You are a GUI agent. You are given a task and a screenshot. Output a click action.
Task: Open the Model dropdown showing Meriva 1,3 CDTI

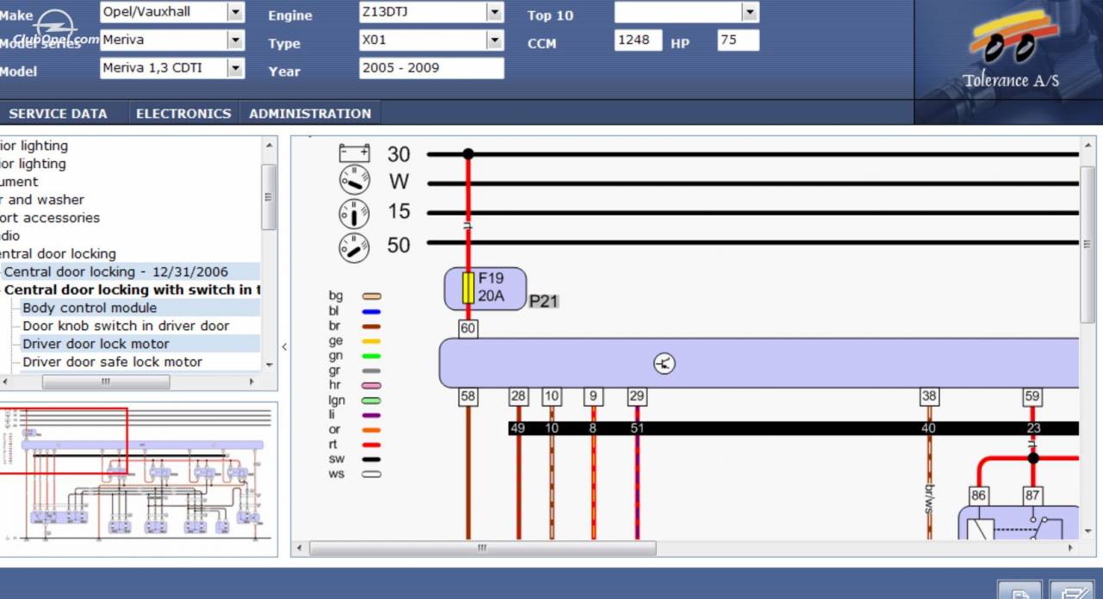[235, 68]
